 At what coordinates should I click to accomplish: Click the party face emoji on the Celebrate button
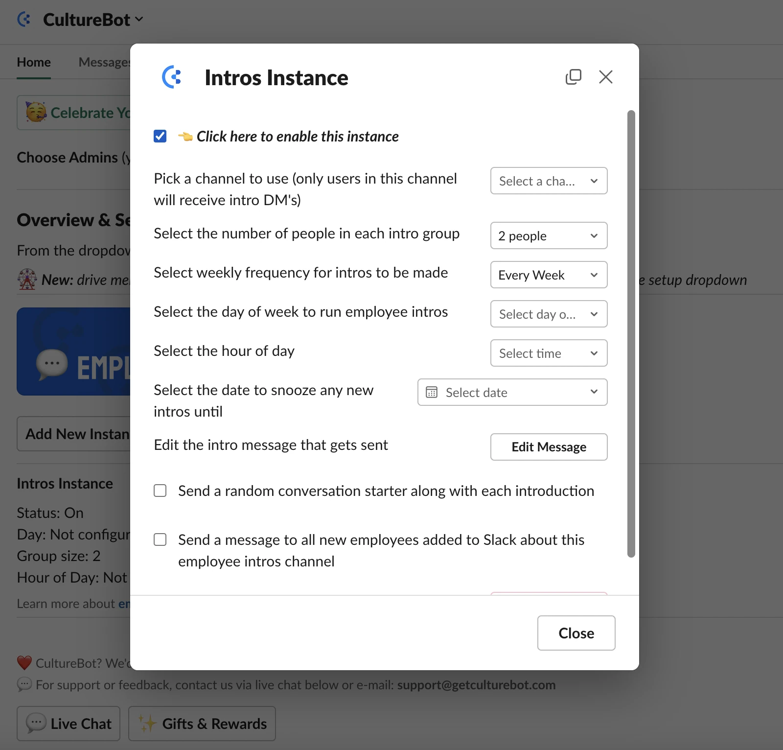click(36, 113)
